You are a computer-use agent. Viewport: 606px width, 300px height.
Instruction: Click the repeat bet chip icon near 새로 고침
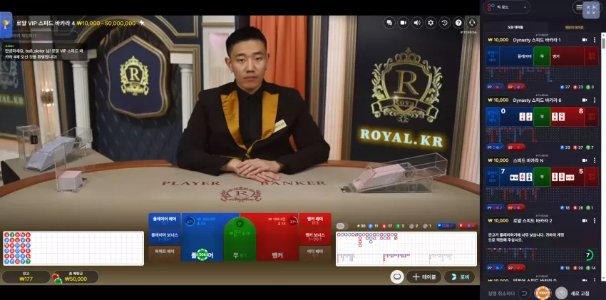(x=561, y=293)
